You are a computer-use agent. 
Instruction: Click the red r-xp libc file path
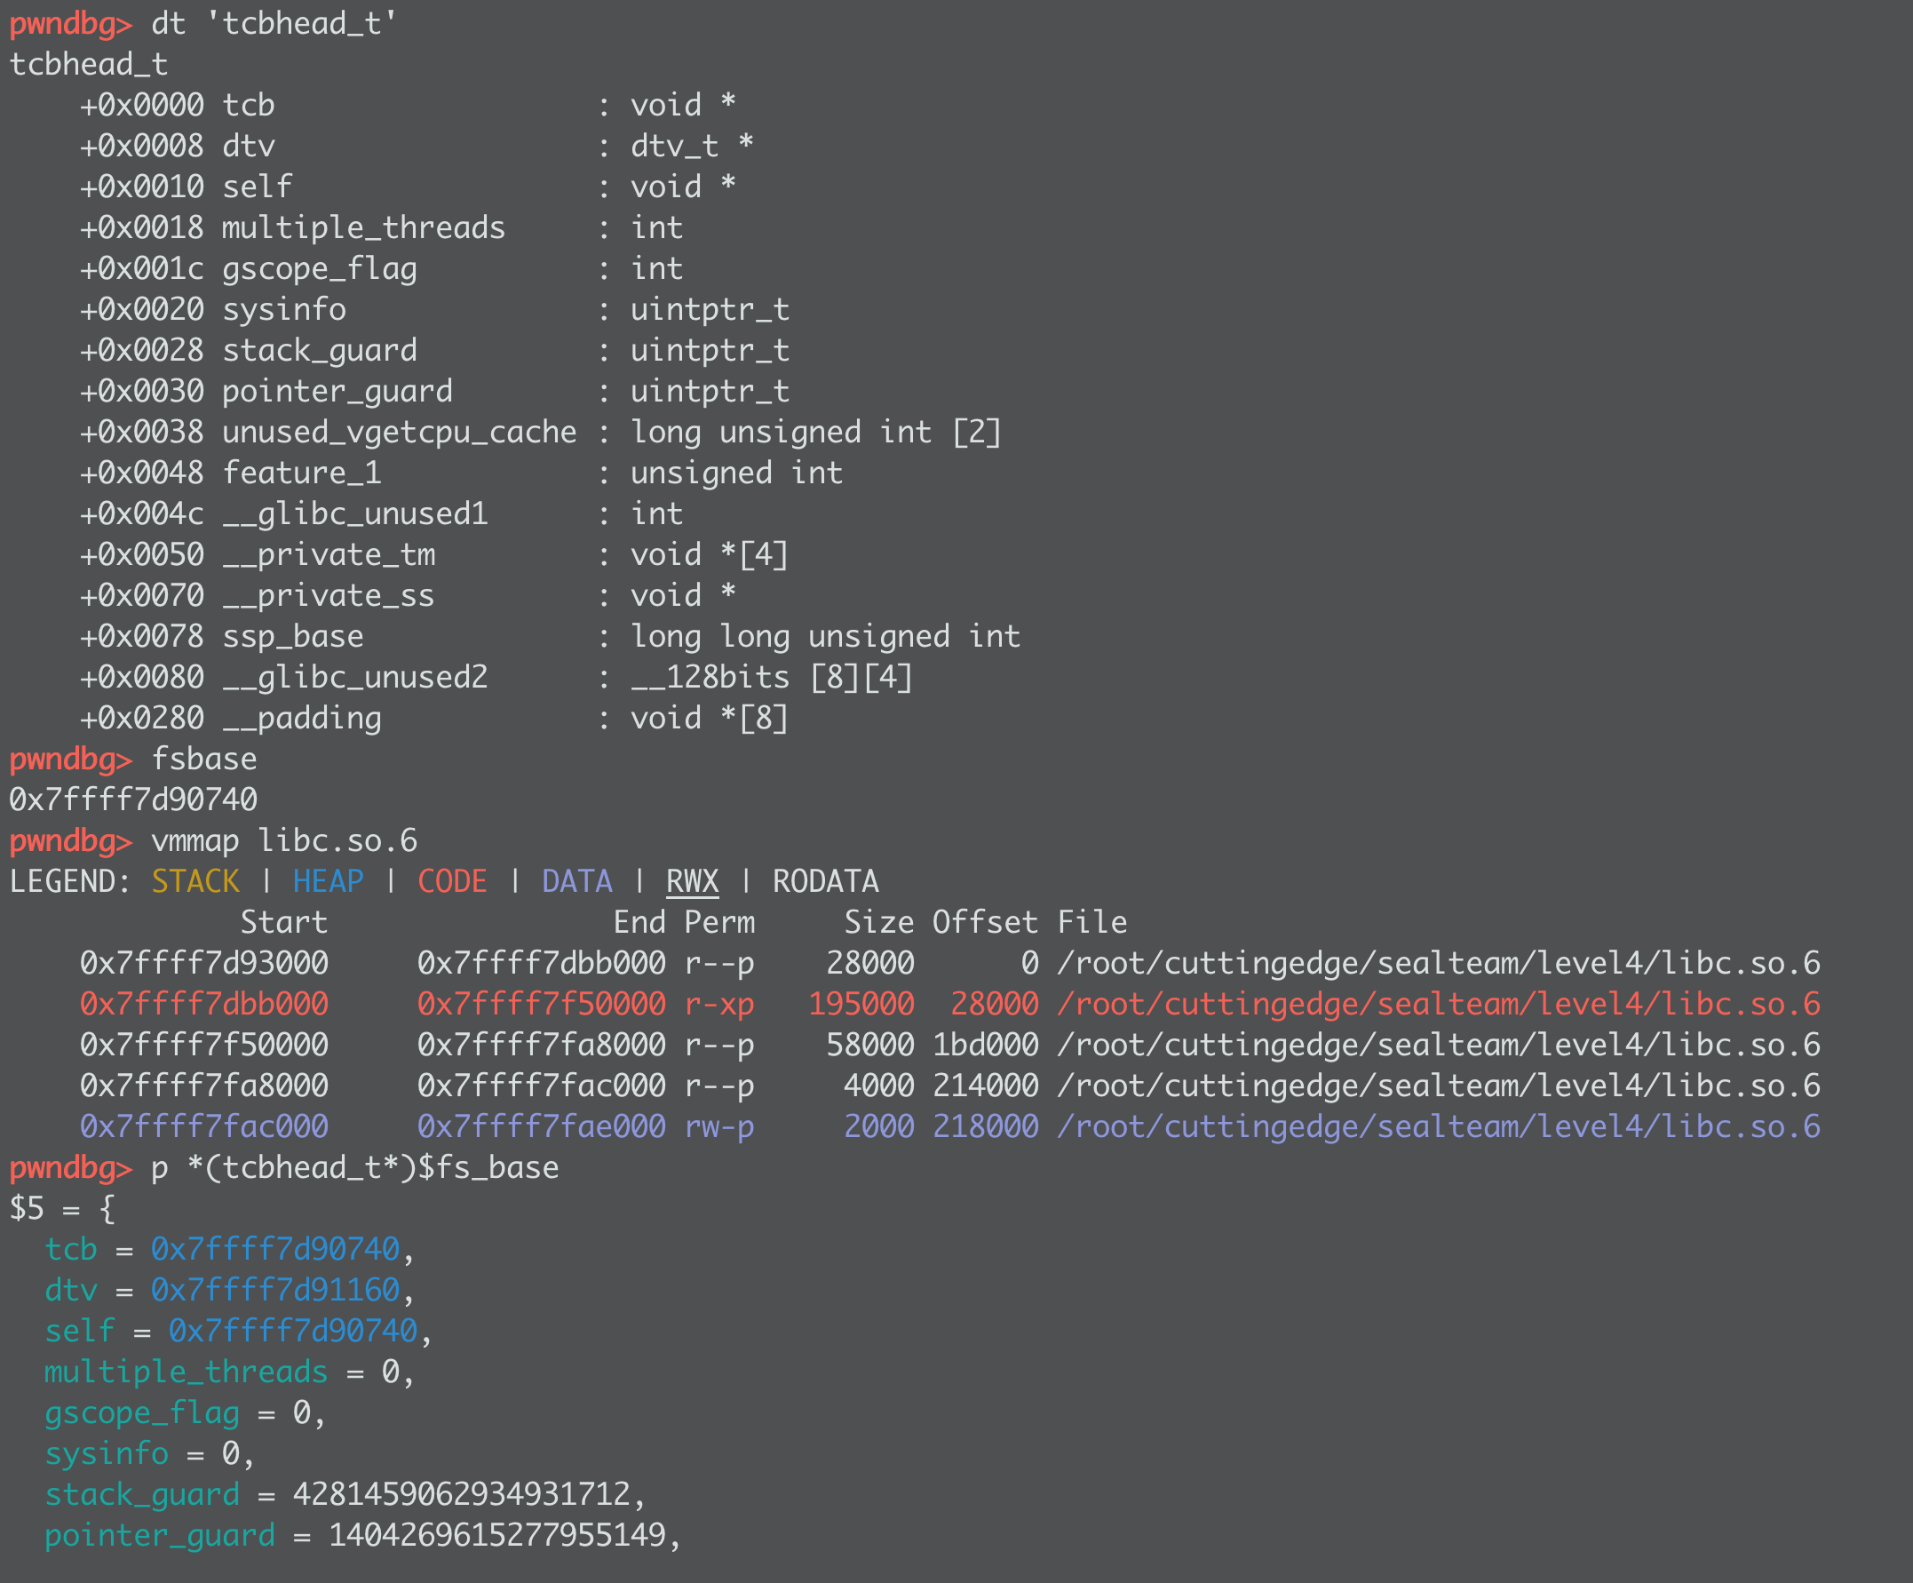click(1439, 1004)
